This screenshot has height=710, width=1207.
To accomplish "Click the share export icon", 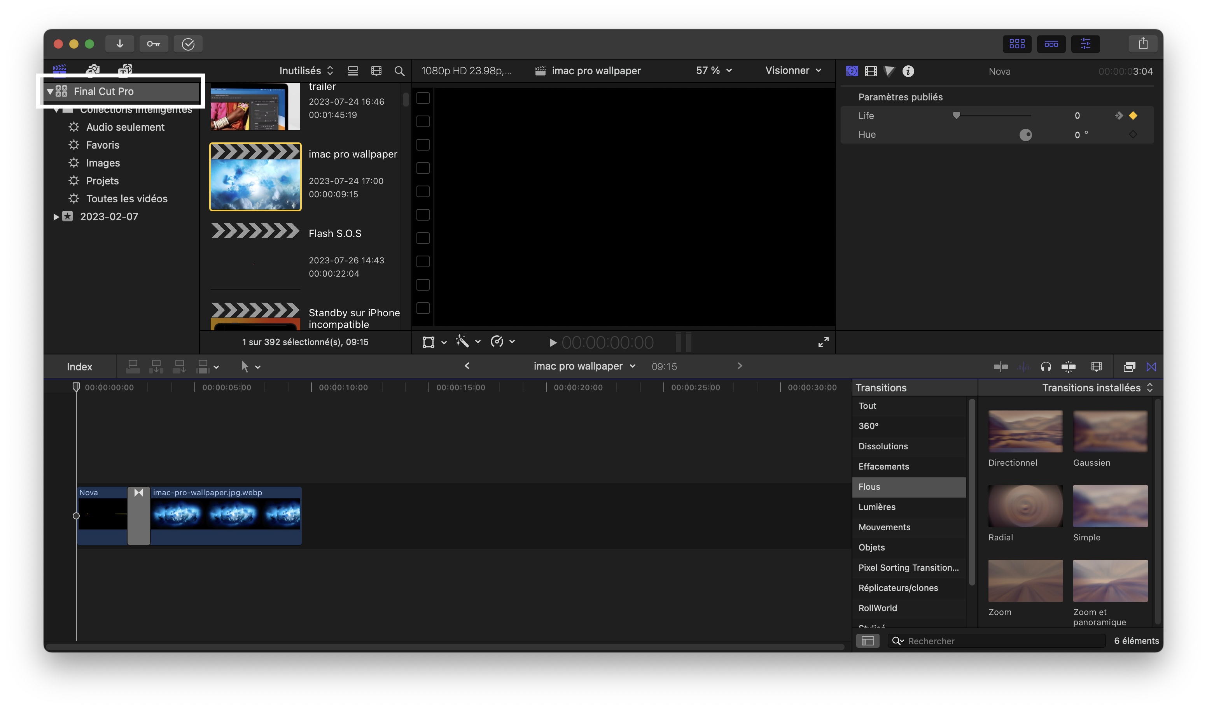I will [x=1143, y=44].
